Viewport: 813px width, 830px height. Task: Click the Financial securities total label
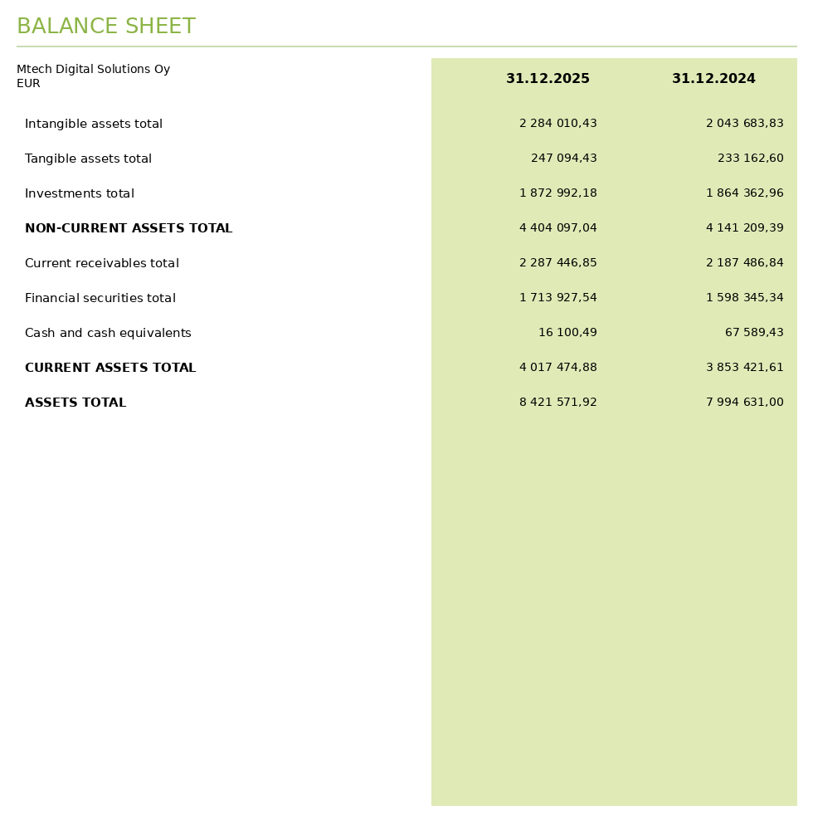[100, 298]
